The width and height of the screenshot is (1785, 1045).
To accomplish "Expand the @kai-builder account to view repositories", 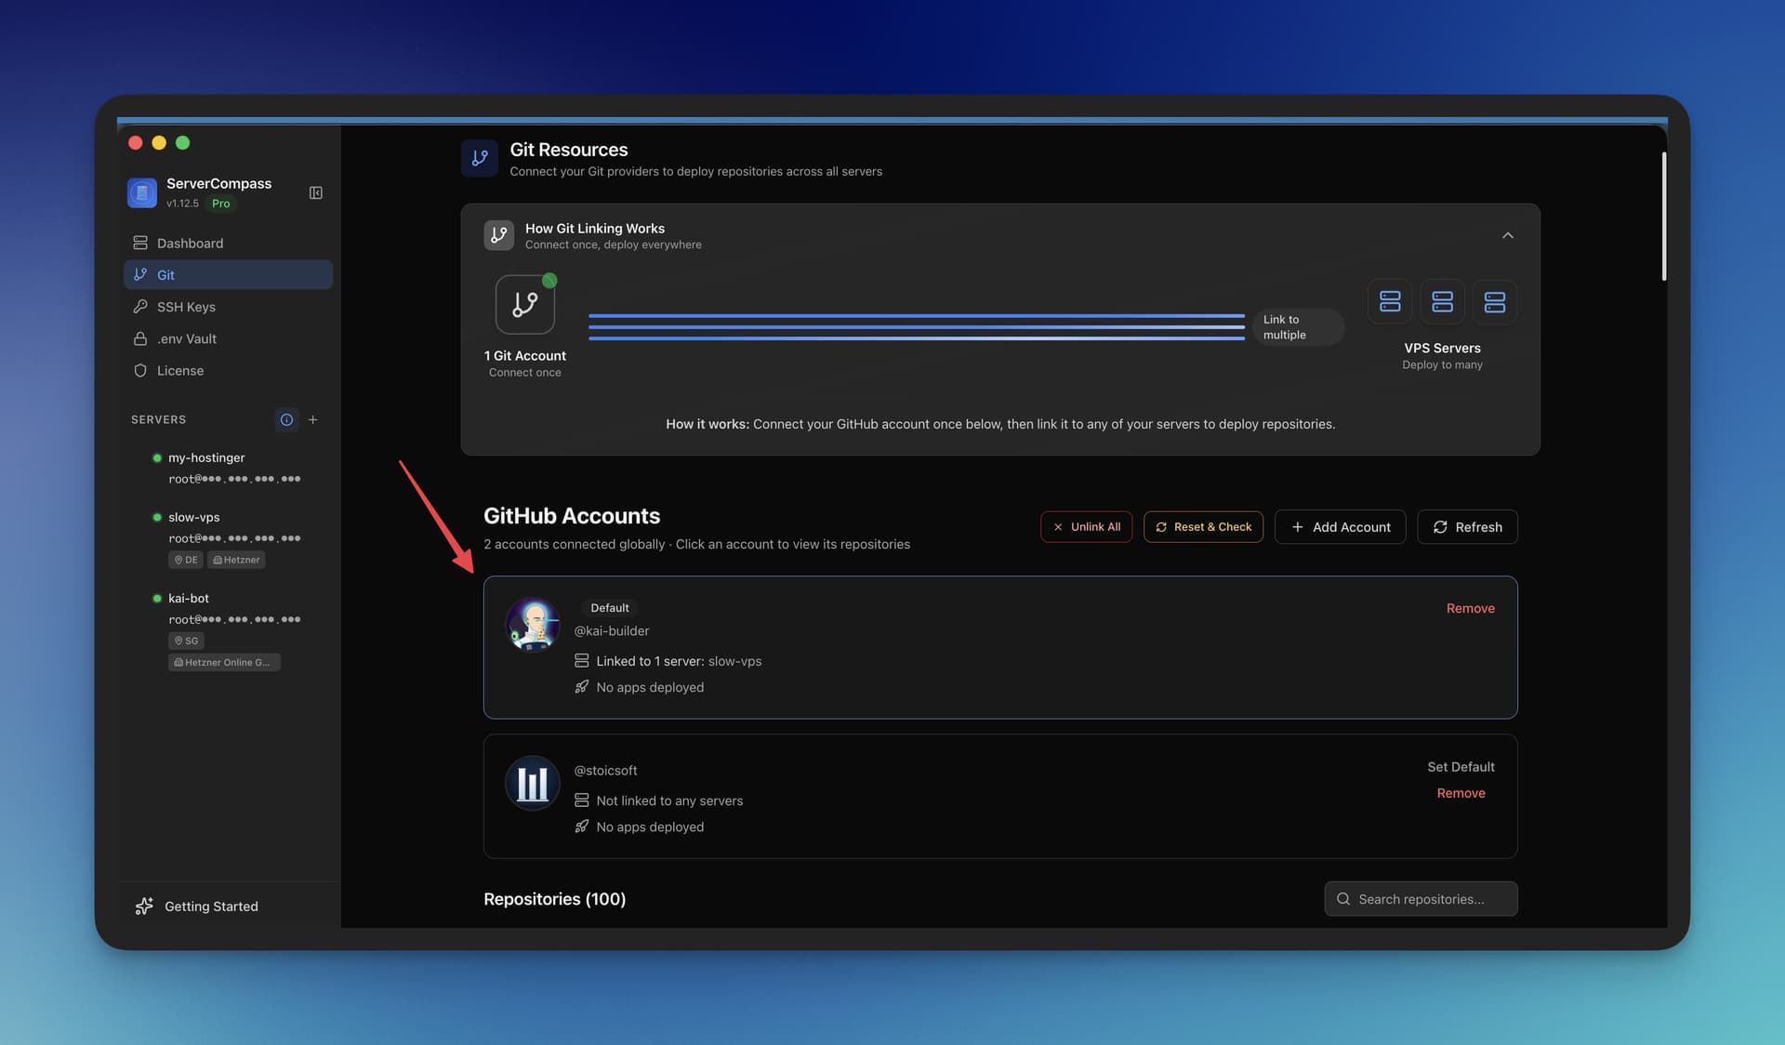I will pos(930,647).
